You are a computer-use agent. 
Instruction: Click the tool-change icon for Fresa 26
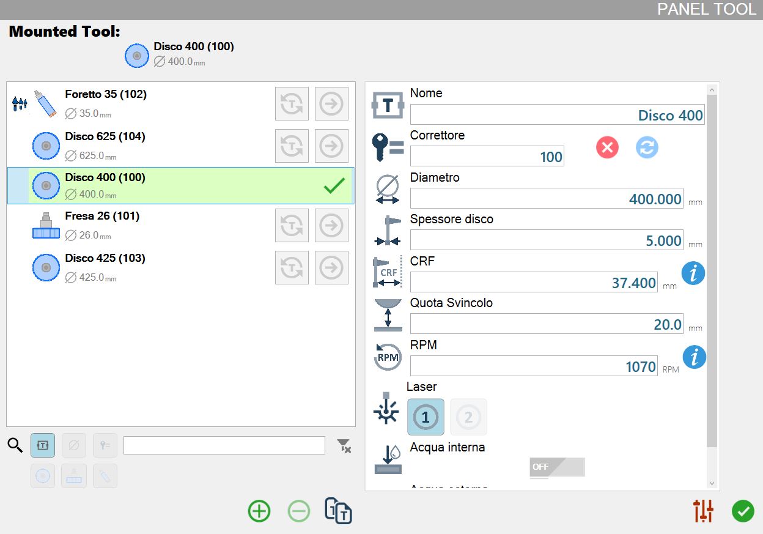292,225
